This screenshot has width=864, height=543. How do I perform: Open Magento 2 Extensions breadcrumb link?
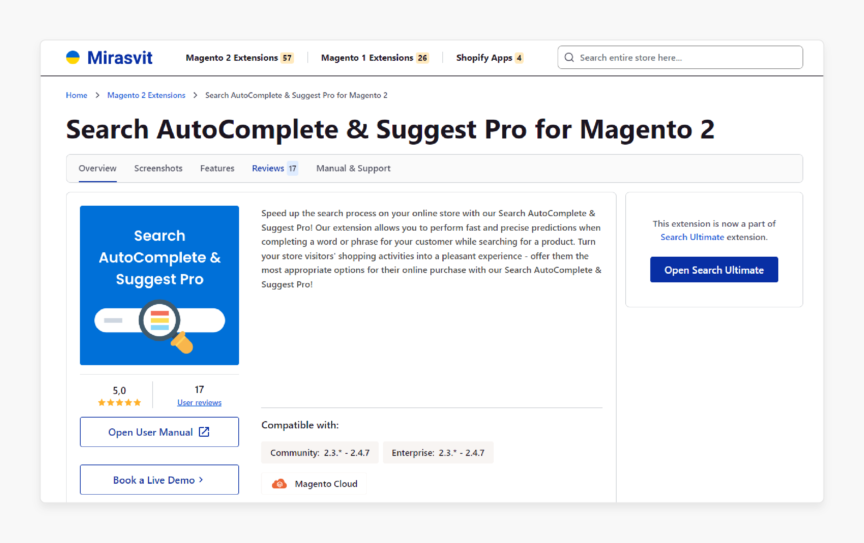click(x=146, y=95)
